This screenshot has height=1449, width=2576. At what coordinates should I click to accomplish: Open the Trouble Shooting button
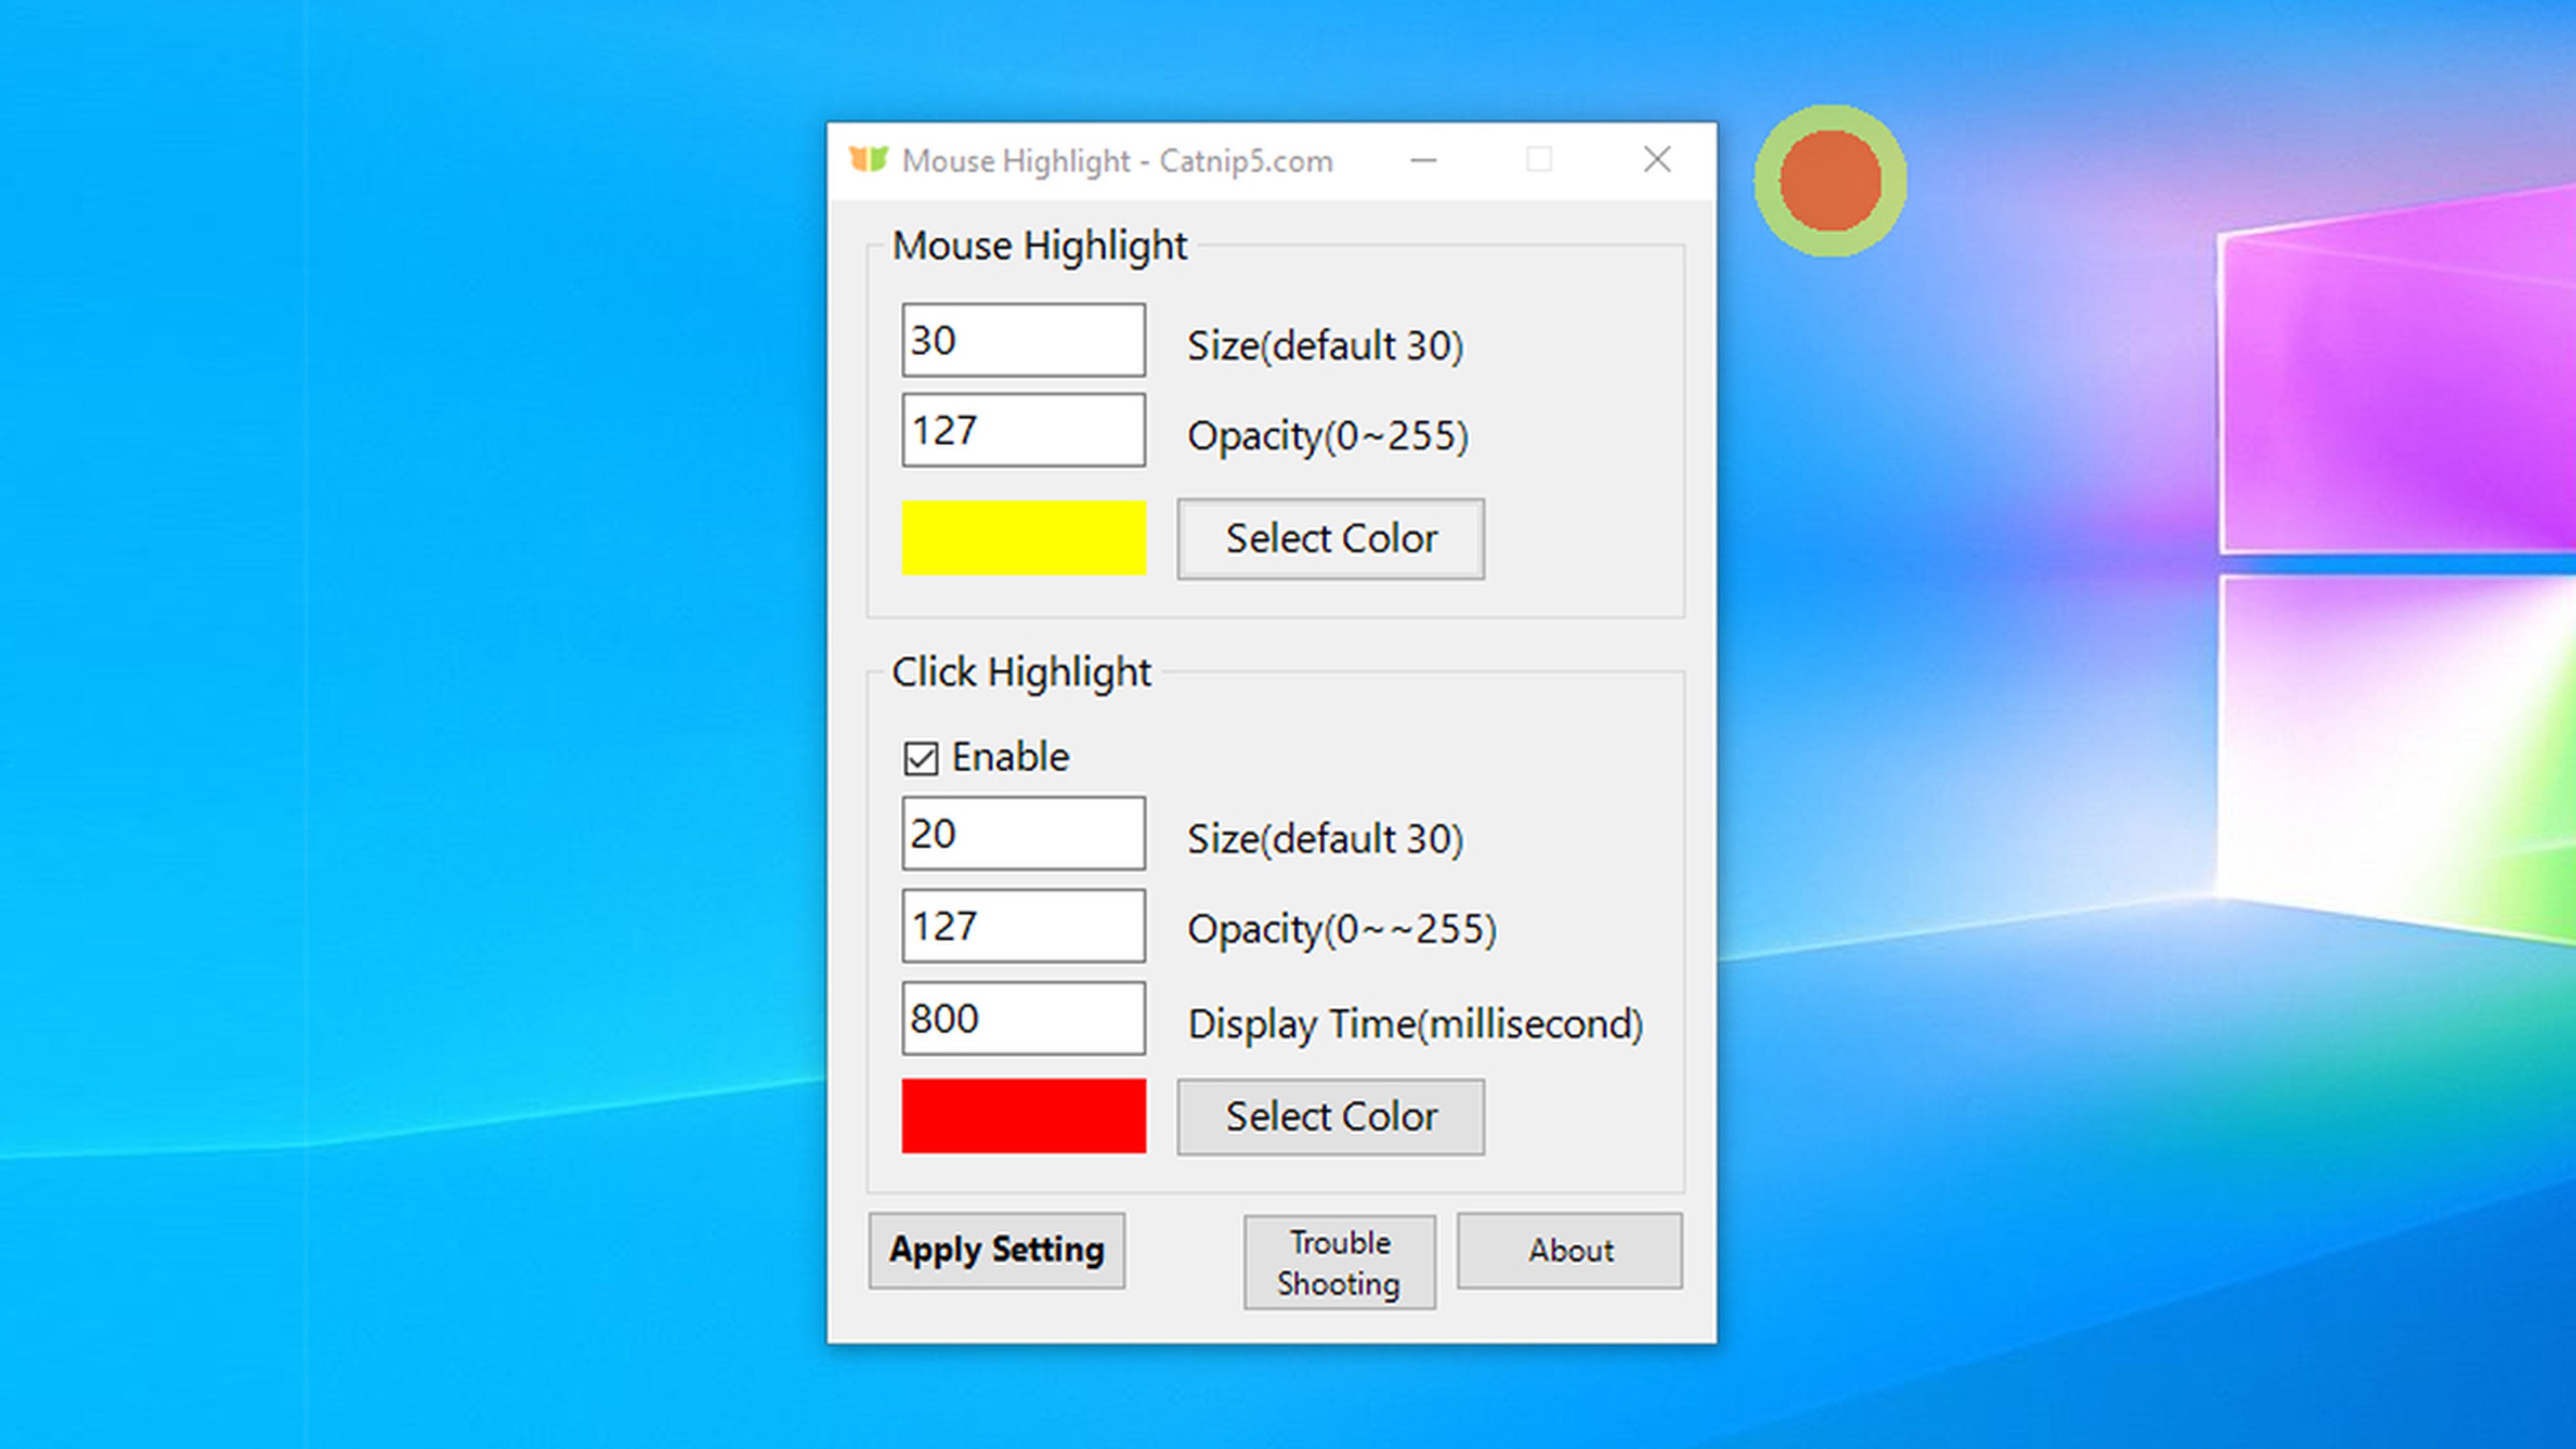pyautogui.click(x=1339, y=1262)
